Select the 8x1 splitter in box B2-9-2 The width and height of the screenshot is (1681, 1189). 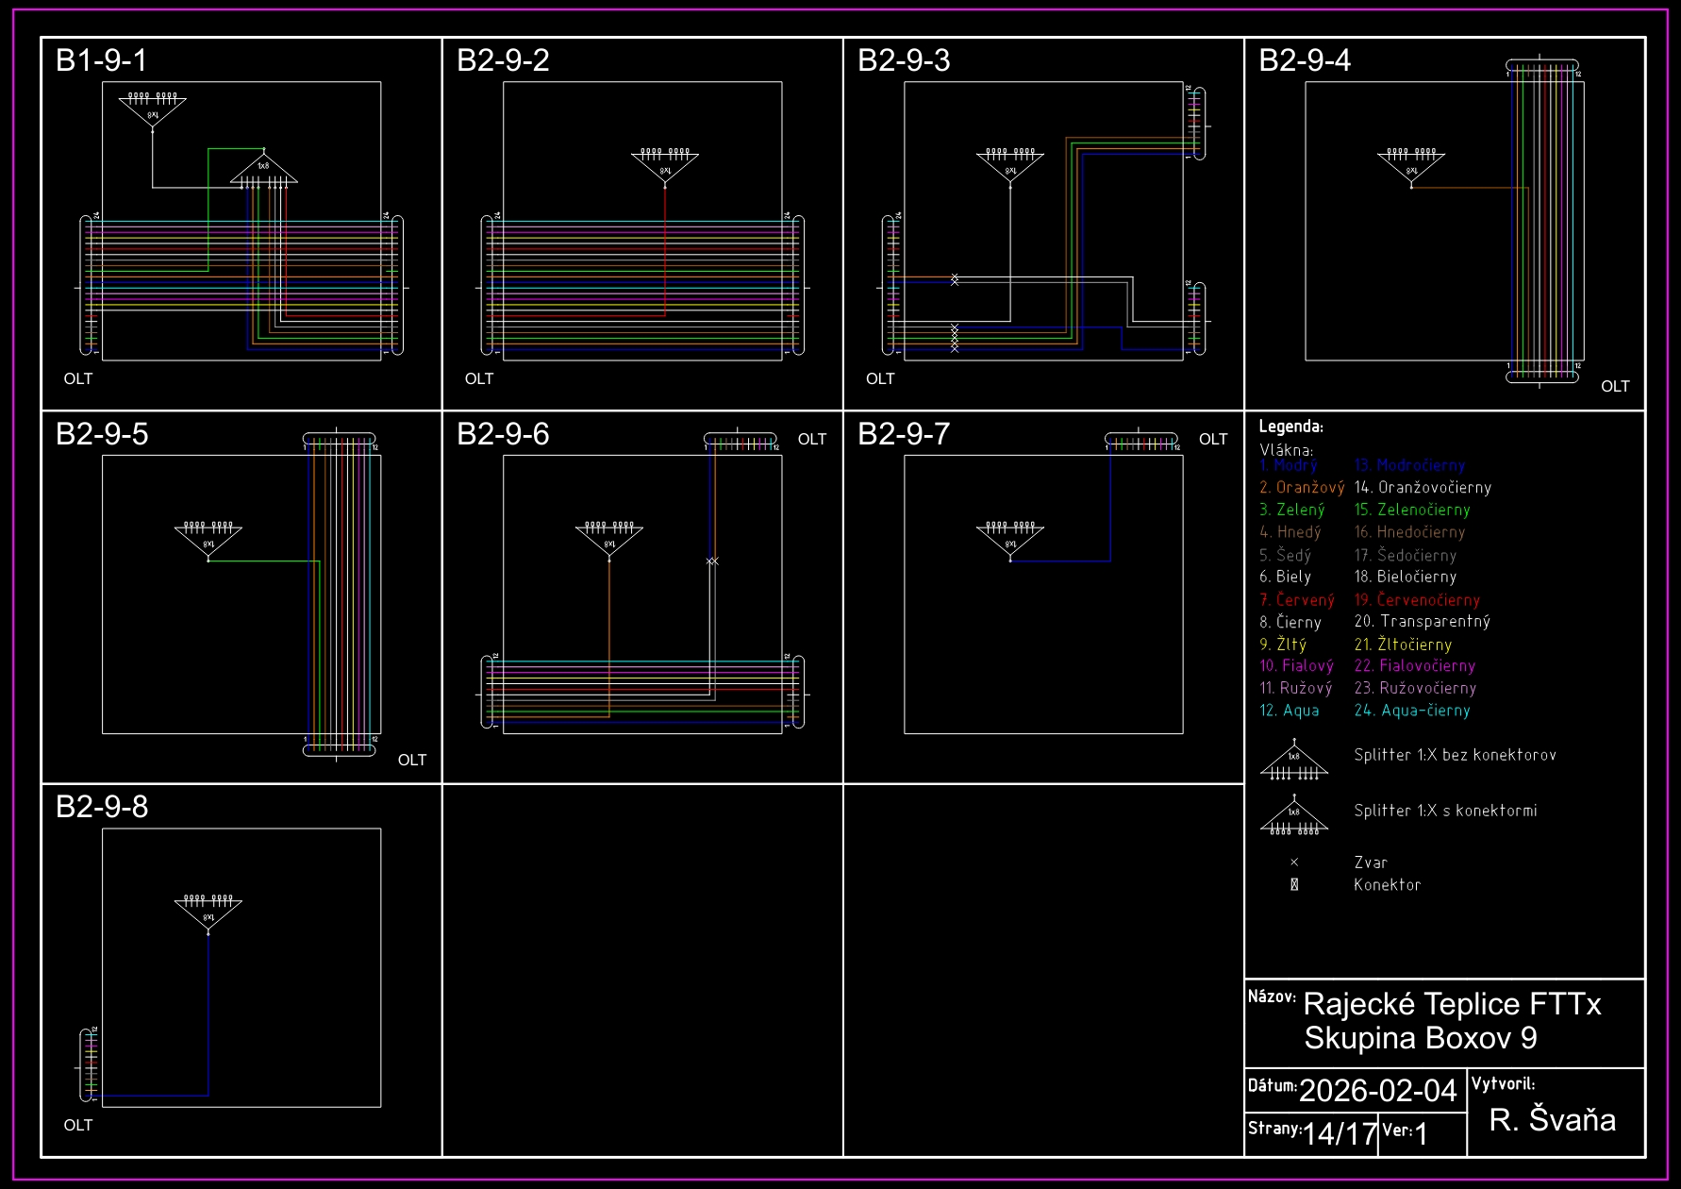(665, 166)
